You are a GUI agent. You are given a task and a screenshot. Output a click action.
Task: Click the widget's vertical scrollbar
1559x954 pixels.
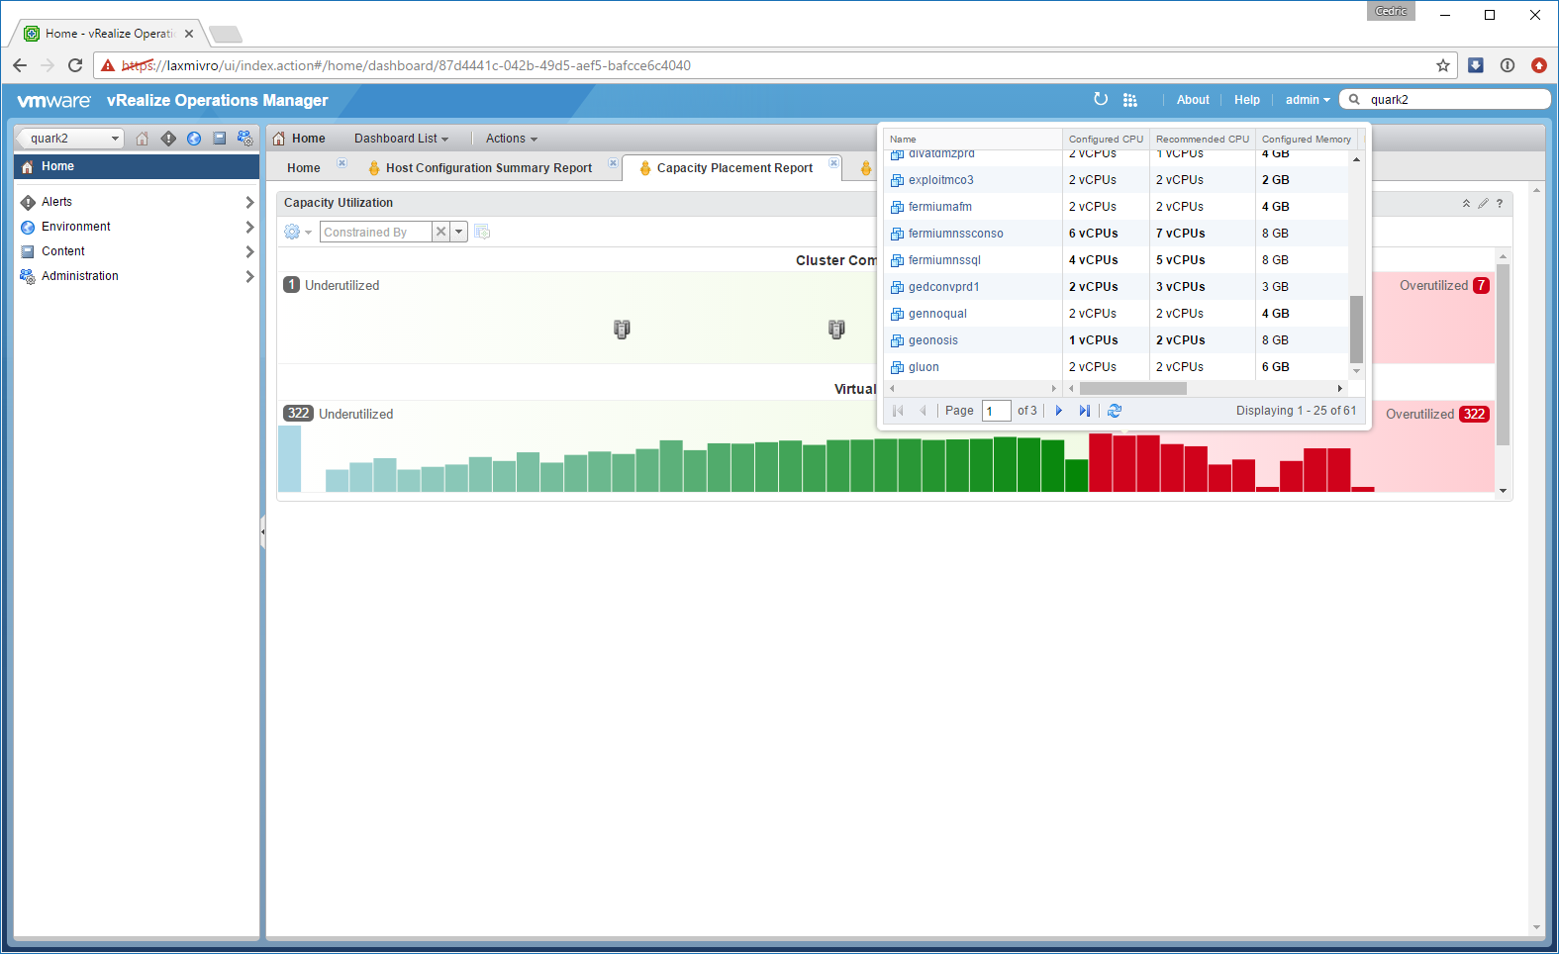1503,354
